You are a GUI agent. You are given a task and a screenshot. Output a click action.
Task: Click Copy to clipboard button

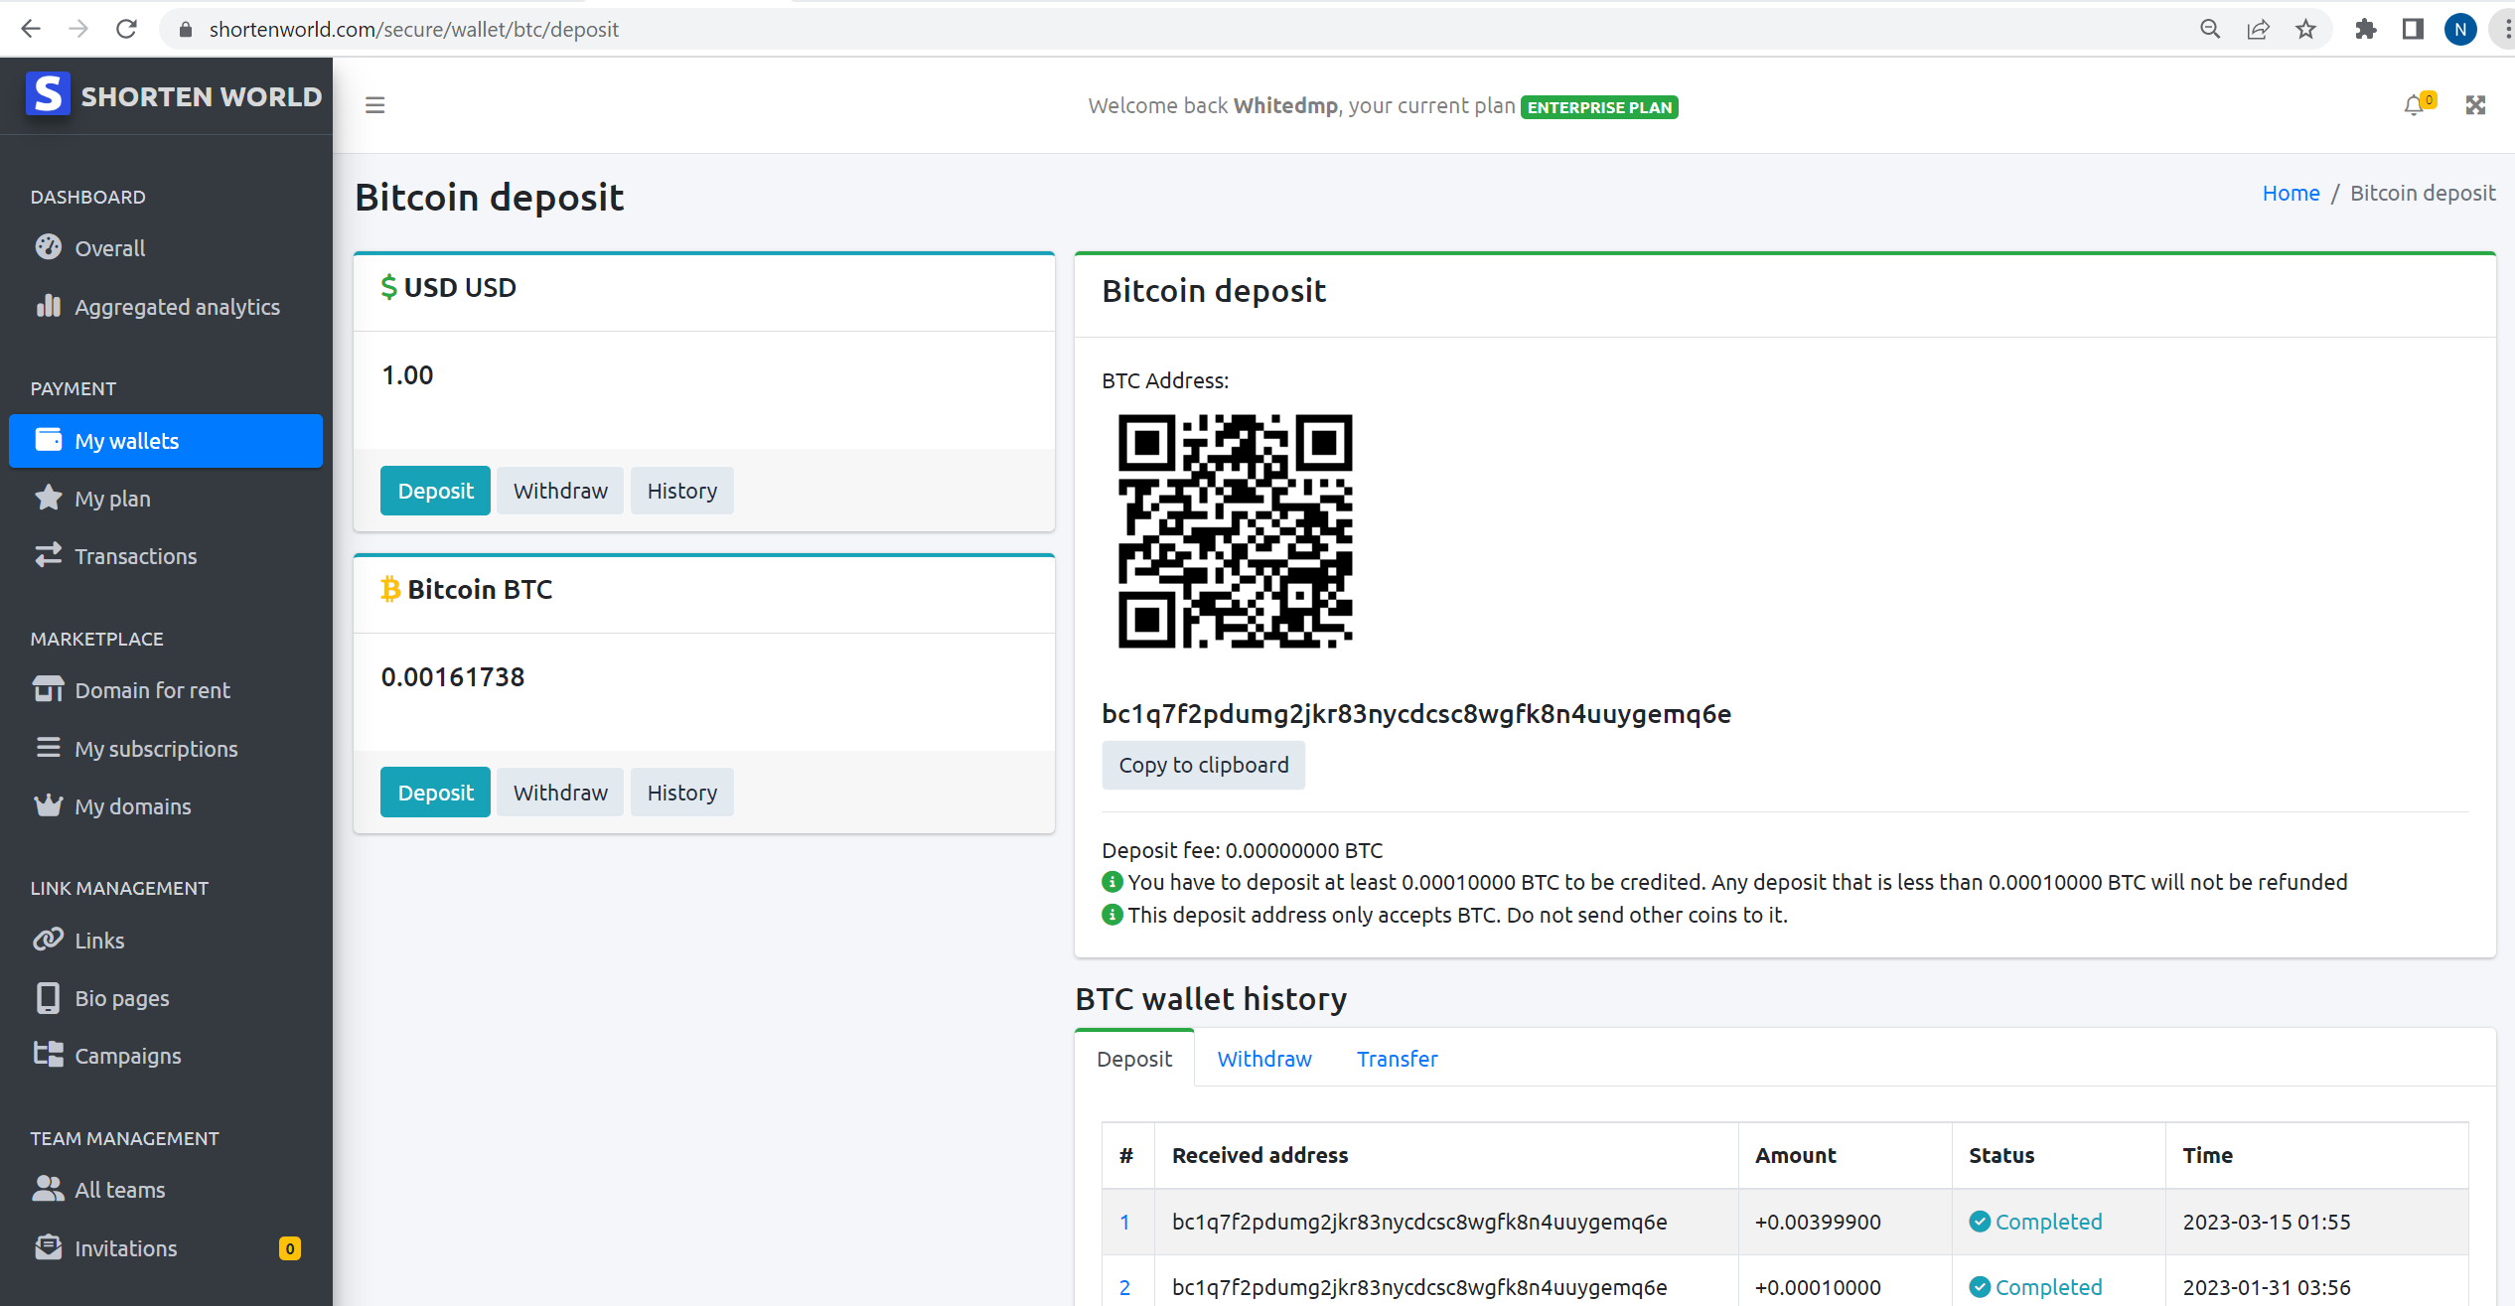pyautogui.click(x=1204, y=765)
